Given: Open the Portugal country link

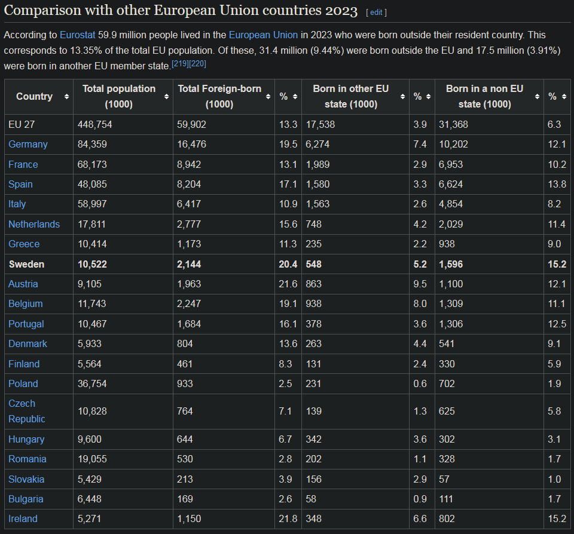Looking at the screenshot, I should tap(26, 324).
